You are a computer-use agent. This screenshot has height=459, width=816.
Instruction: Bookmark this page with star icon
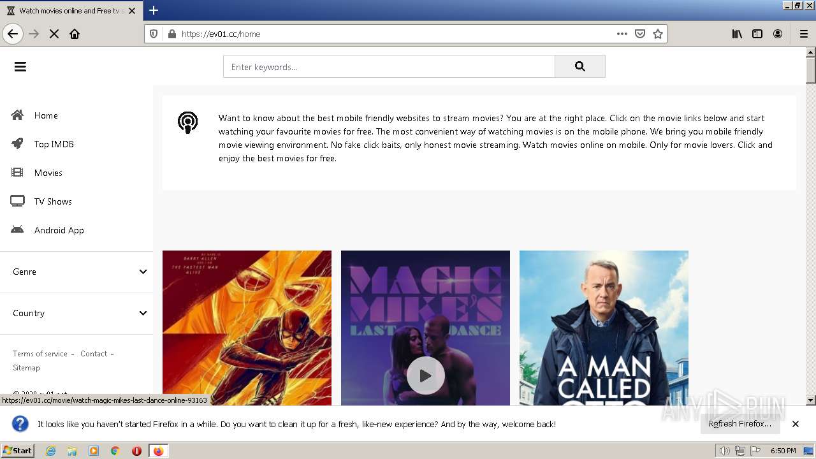click(x=658, y=34)
